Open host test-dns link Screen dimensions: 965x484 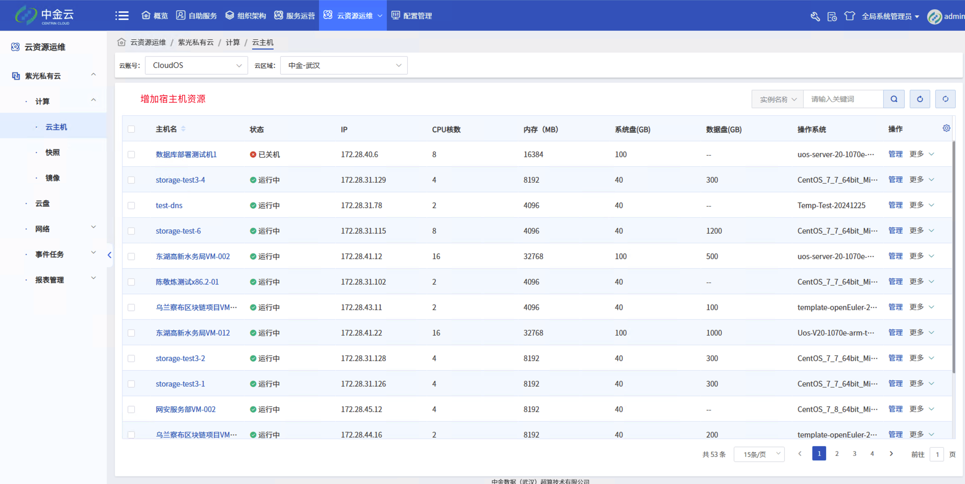click(x=169, y=206)
